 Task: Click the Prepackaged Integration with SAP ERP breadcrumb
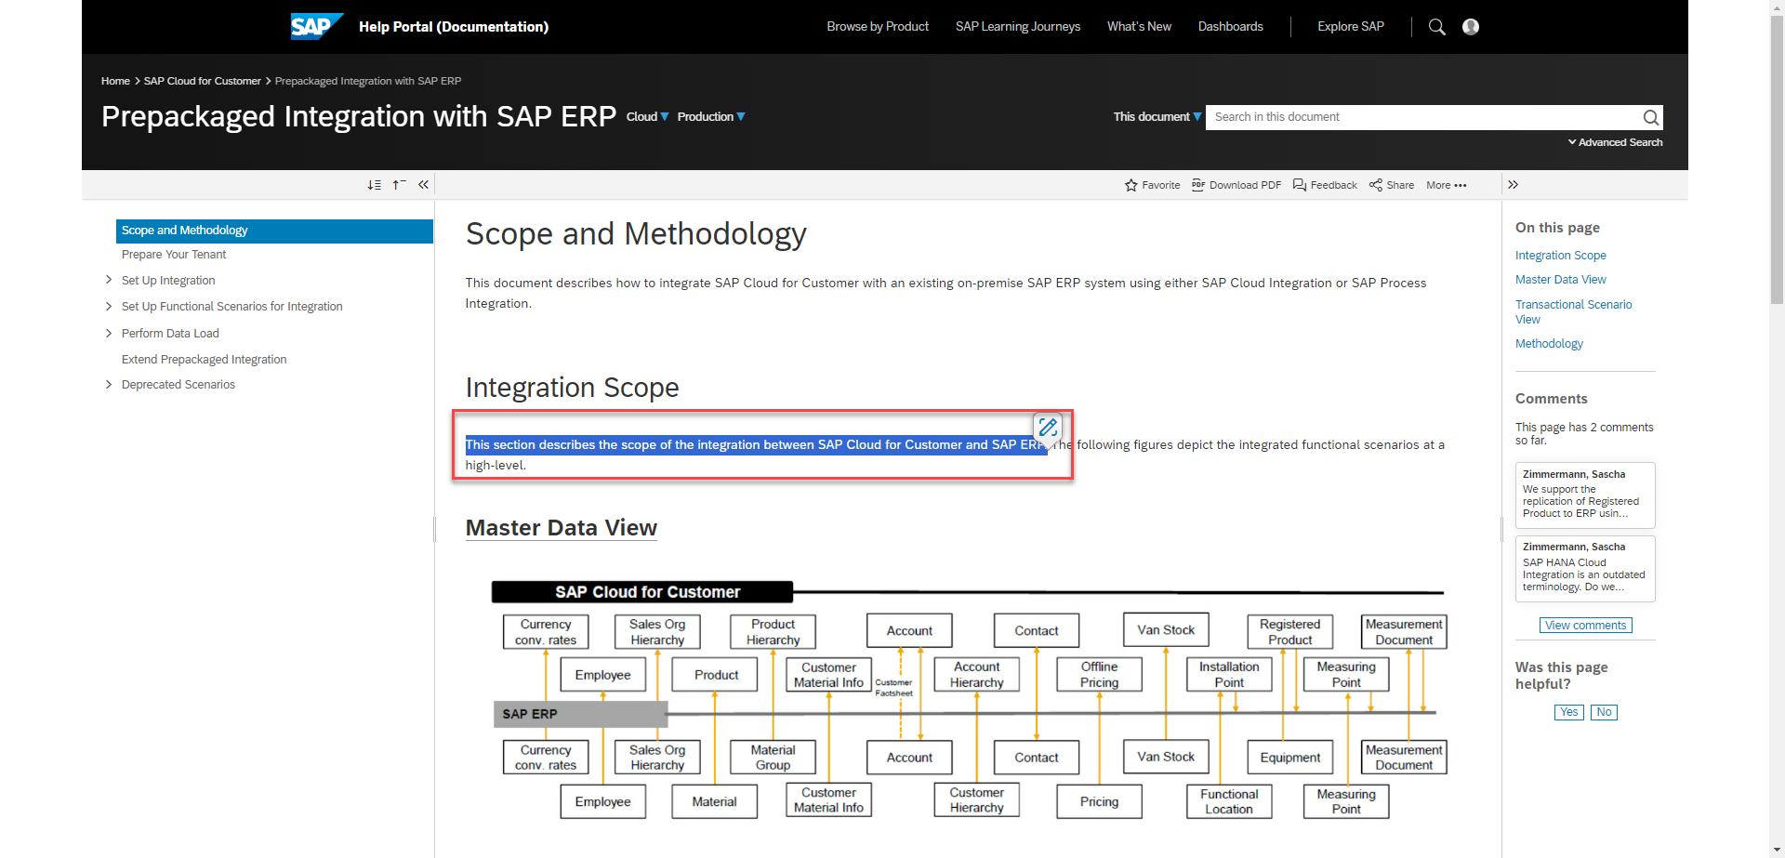368,81
